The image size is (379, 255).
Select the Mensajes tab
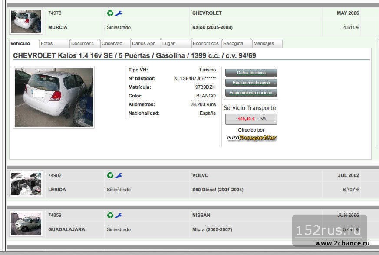point(267,44)
